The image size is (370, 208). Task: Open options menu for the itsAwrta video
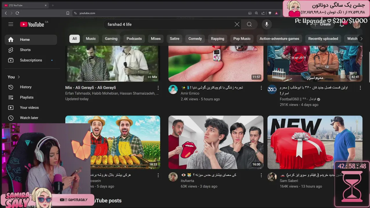coord(261,175)
